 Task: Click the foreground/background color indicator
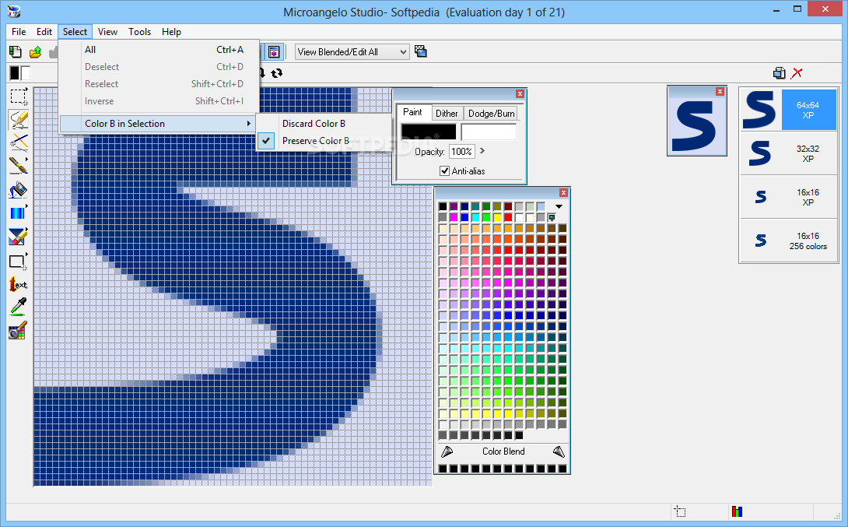(19, 73)
